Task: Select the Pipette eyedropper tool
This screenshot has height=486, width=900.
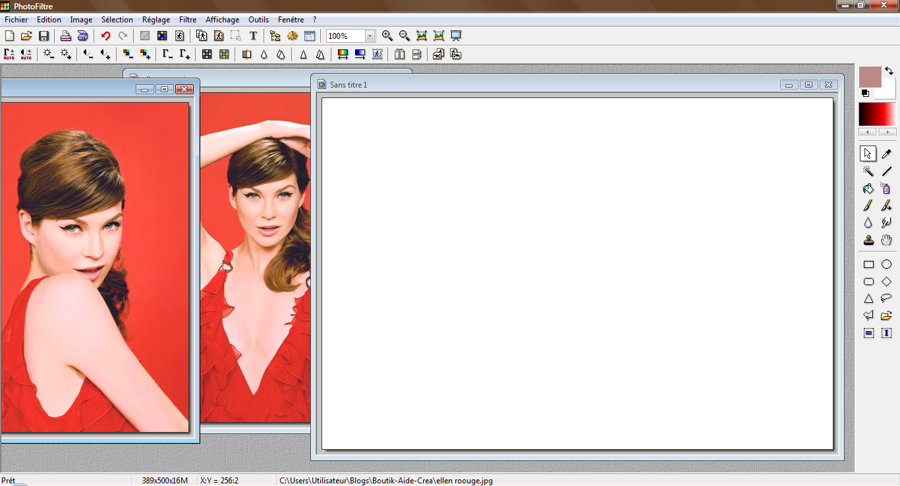Action: pyautogui.click(x=886, y=154)
